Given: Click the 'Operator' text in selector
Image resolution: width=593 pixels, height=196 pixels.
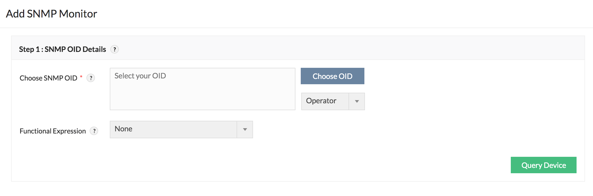Looking at the screenshot, I should pos(321,101).
